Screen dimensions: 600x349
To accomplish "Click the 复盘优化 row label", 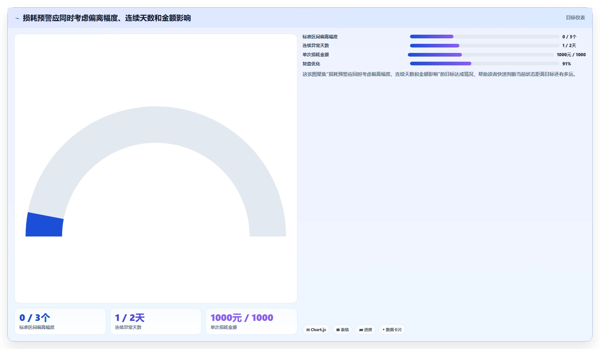I will [x=311, y=64].
